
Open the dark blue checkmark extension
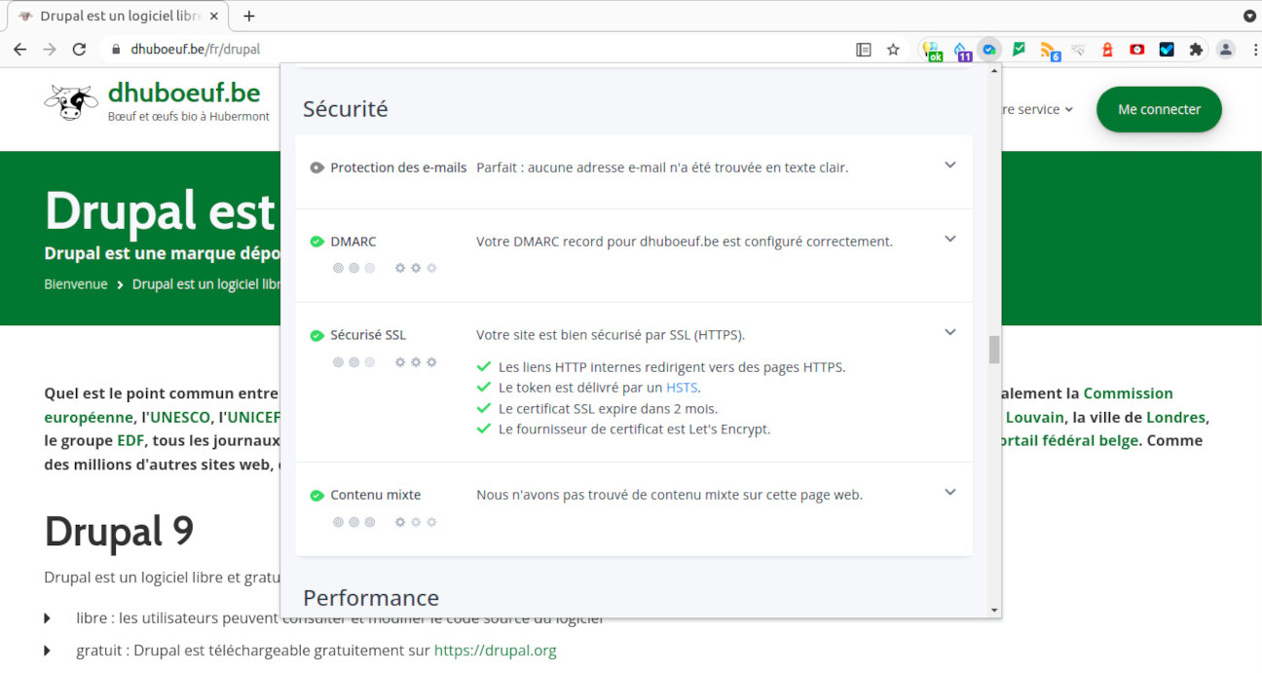[1167, 50]
